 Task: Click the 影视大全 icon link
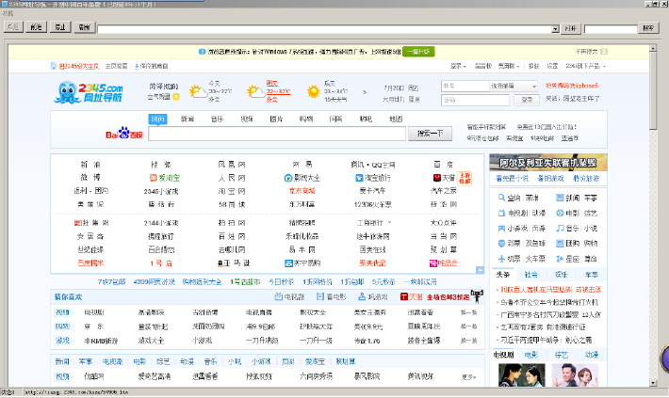pyautogui.click(x=288, y=177)
